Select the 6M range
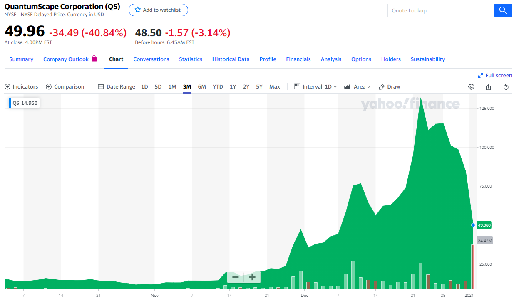The image size is (519, 301). tap(202, 87)
